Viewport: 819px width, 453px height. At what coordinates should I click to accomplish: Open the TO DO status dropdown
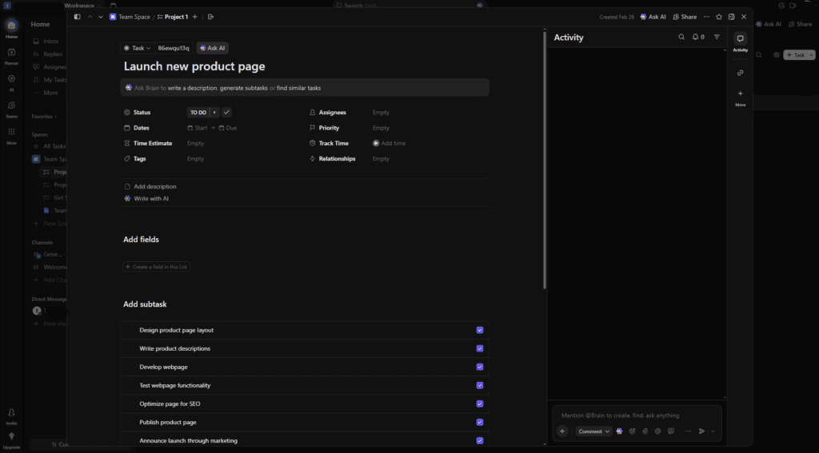pyautogui.click(x=198, y=112)
